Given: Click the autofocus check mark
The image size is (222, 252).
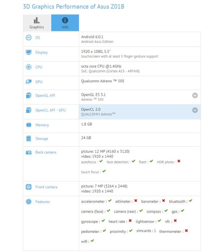Looking at the screenshot, I should [101, 161].
